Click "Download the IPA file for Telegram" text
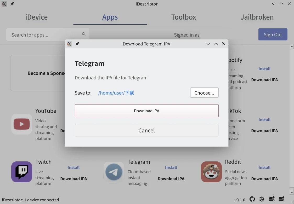This screenshot has height=204, width=294. click(x=111, y=78)
